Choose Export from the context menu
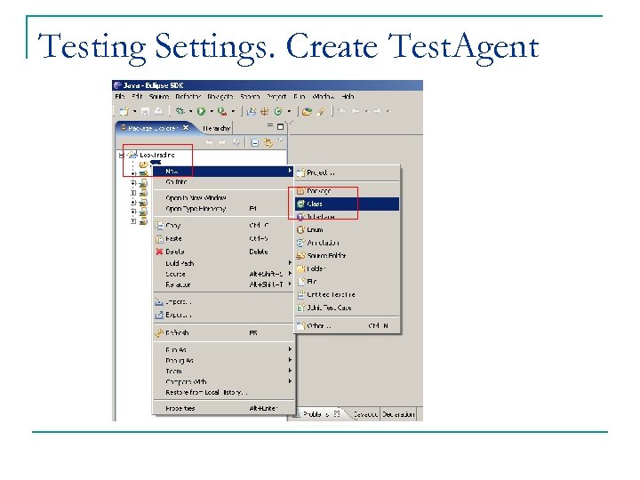 coord(223,315)
